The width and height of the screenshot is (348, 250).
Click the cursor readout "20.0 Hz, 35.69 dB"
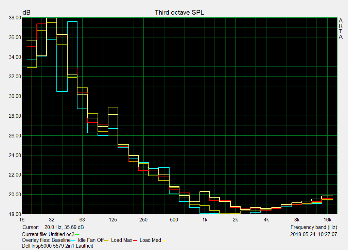coord(64,227)
